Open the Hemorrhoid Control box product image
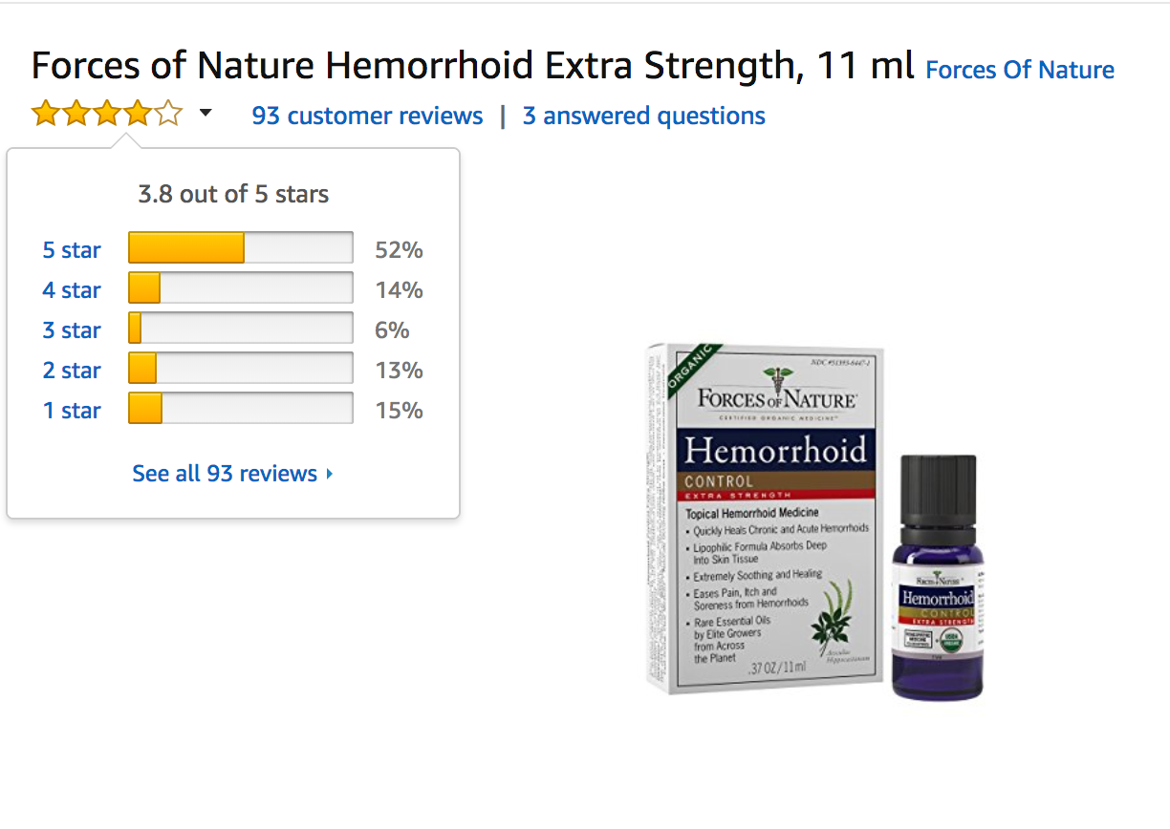The image size is (1170, 829). click(x=765, y=518)
